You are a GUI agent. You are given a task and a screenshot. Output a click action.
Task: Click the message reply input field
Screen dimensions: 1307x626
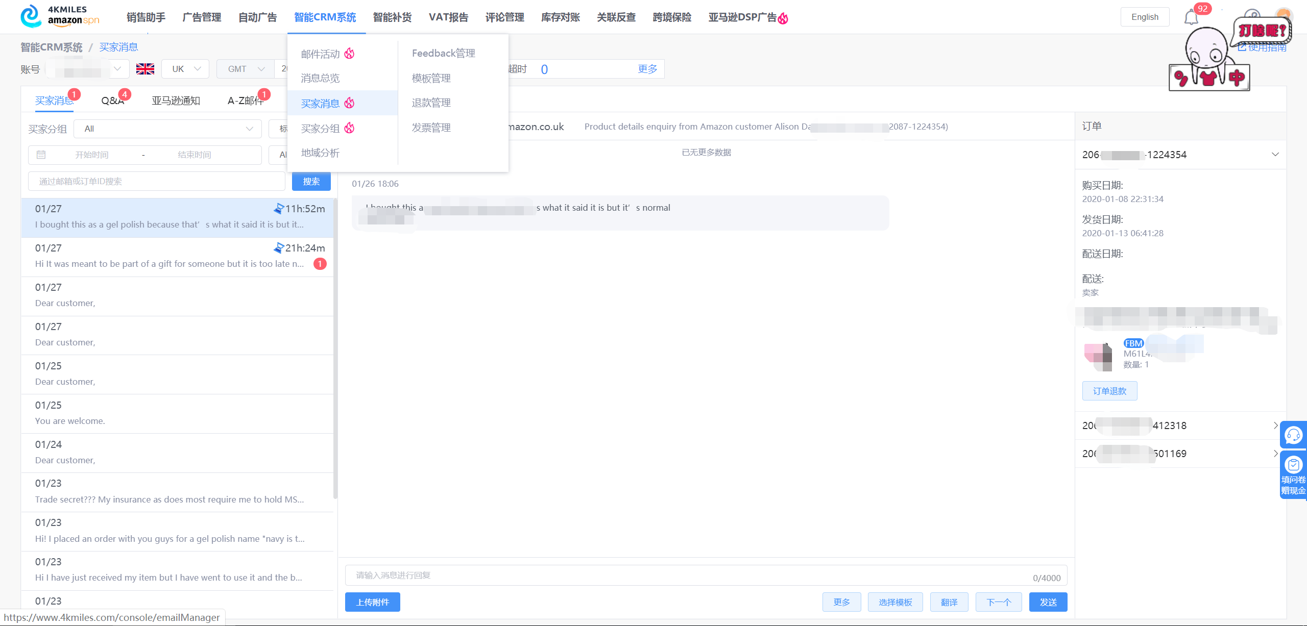click(705, 575)
